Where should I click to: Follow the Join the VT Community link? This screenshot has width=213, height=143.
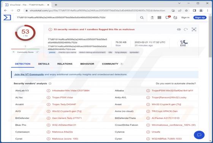click(x=29, y=75)
